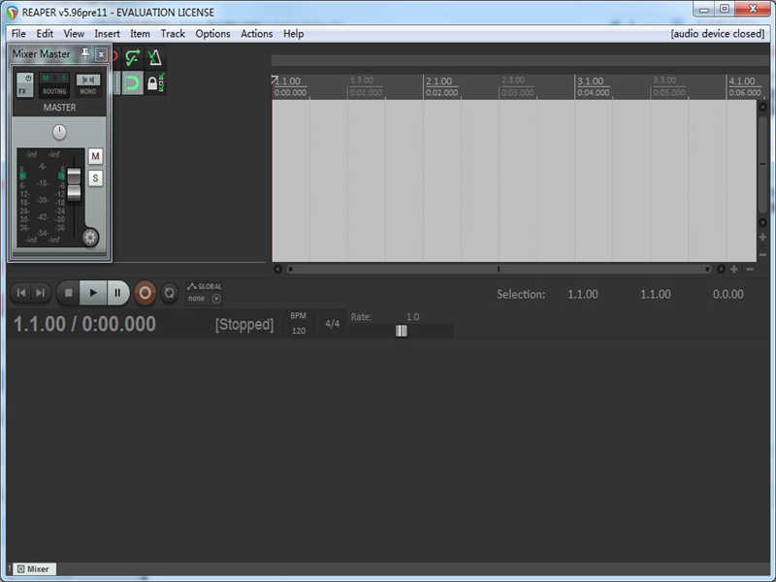Toggle snap with the magnet icon
The width and height of the screenshot is (776, 582).
133,82
